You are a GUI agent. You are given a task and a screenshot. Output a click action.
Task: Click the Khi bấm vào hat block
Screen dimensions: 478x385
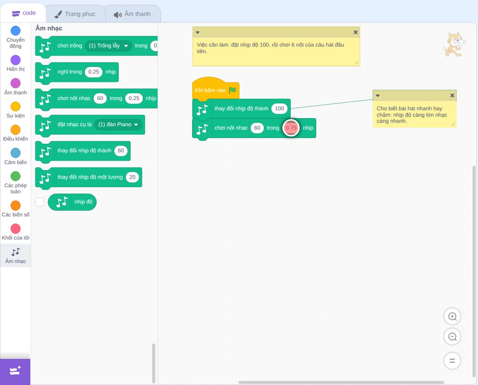click(216, 89)
